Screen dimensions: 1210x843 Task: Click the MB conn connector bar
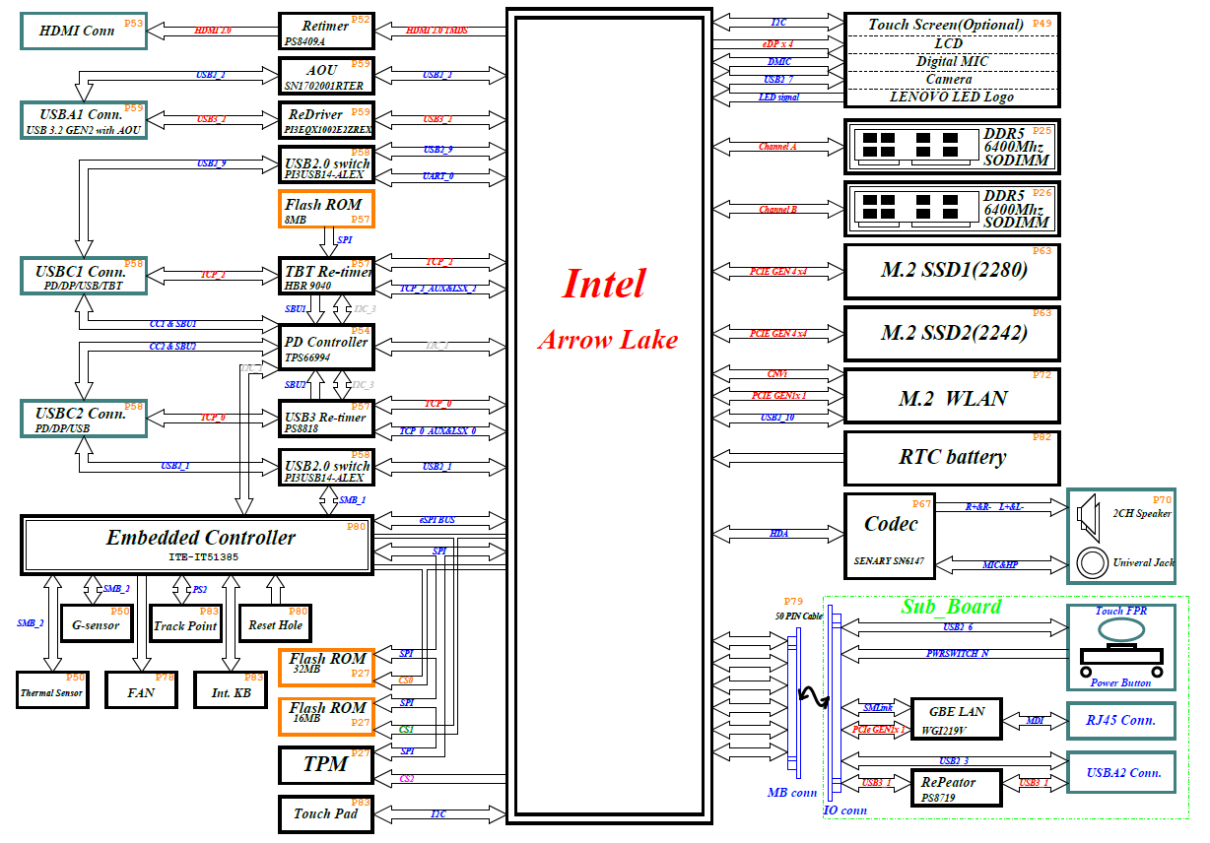point(794,705)
